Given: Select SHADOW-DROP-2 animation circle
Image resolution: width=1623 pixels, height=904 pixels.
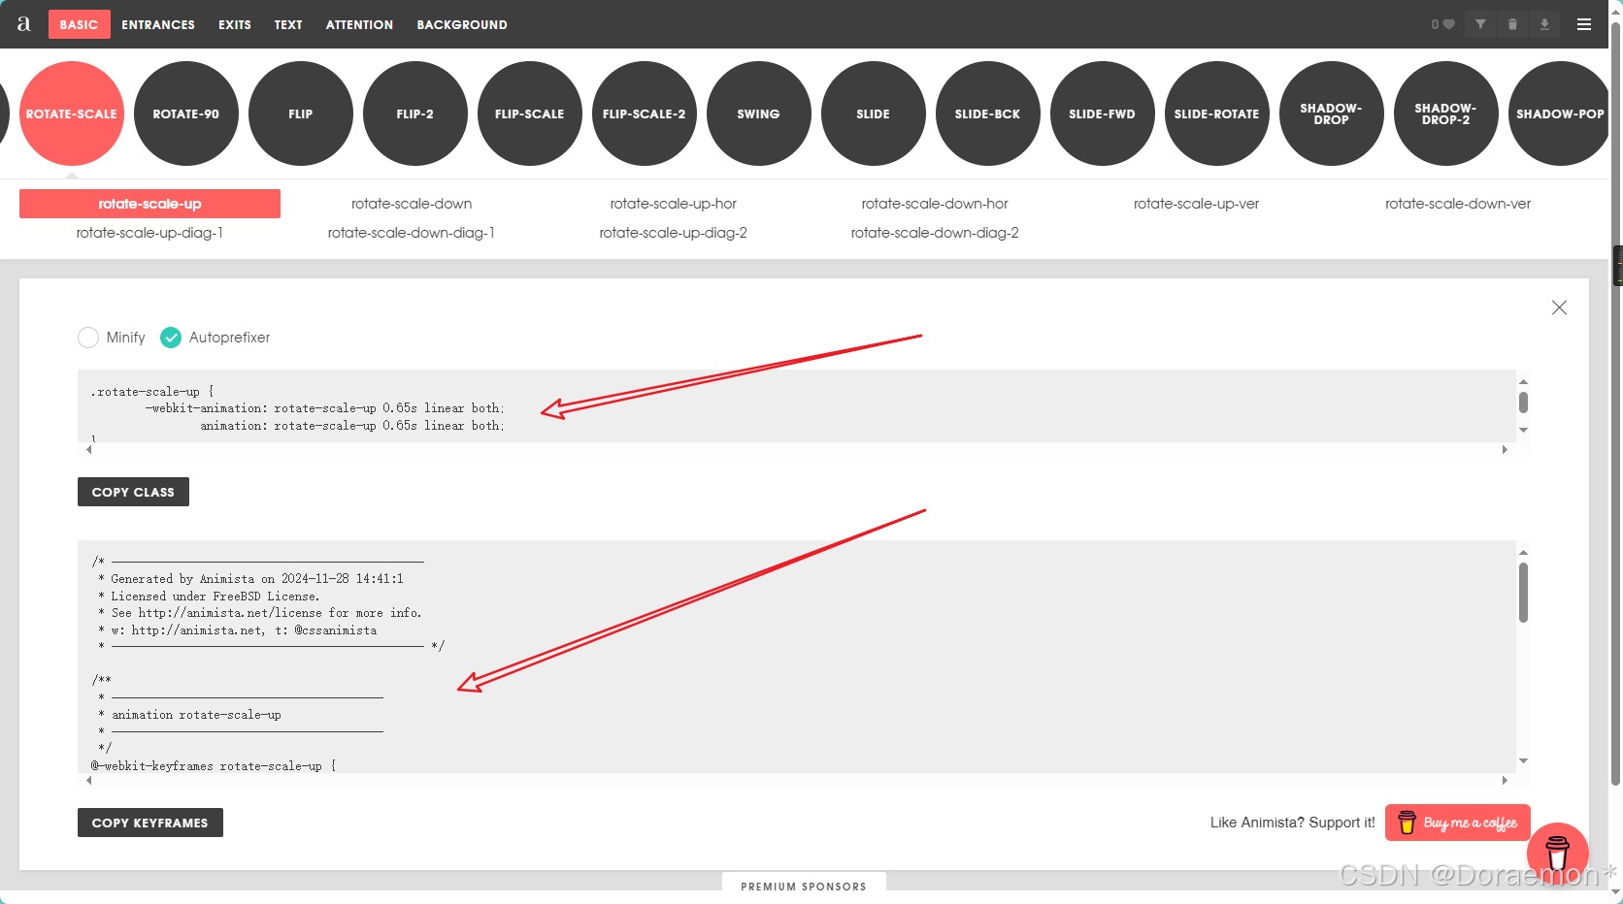Looking at the screenshot, I should pos(1446,113).
